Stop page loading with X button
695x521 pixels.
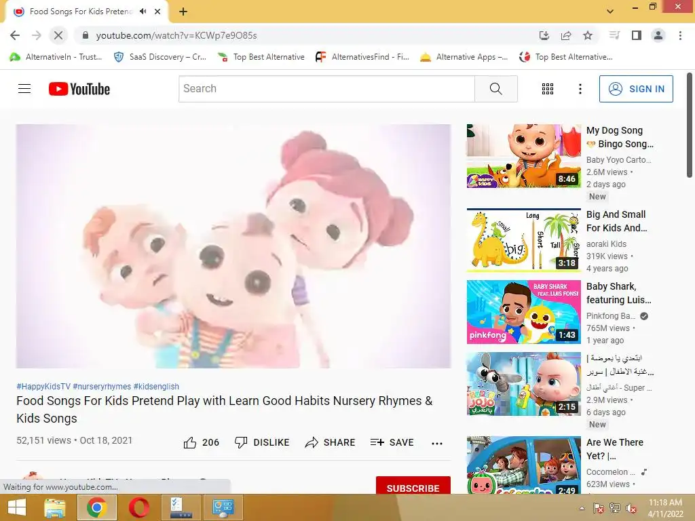(58, 35)
